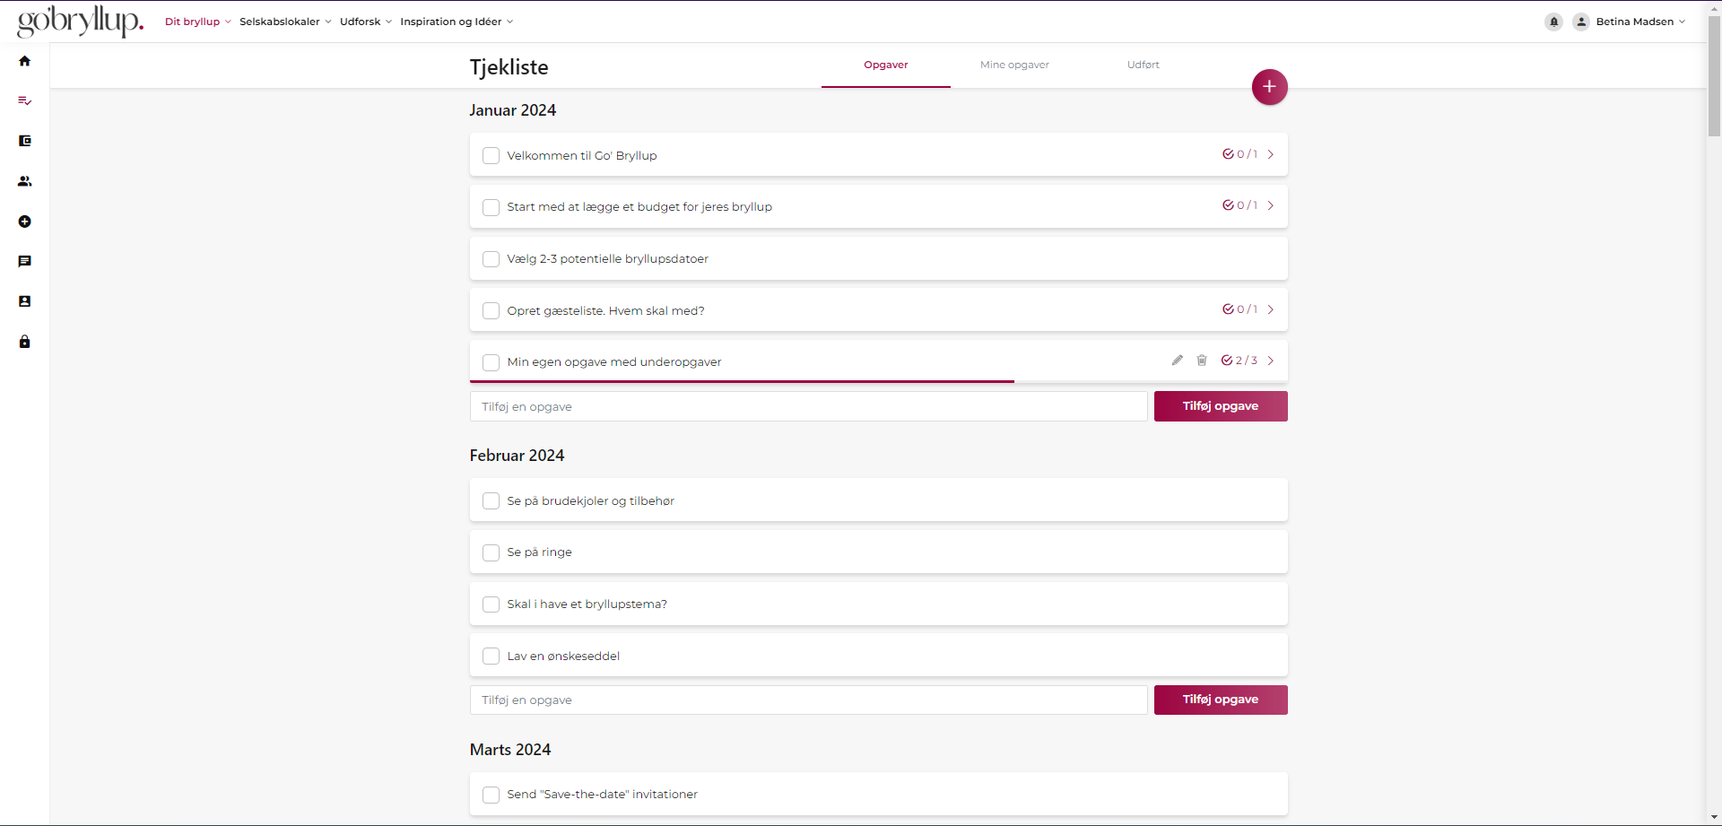Screen dimensions: 1722x826
Task: Tick the 'Se på ringe' checkbox
Action: (x=491, y=552)
